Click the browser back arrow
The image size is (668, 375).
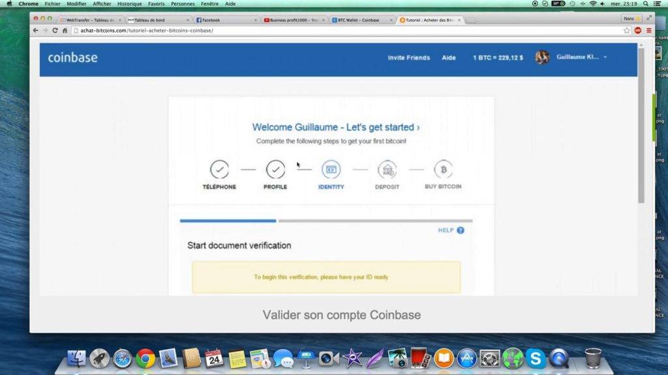(x=36, y=31)
